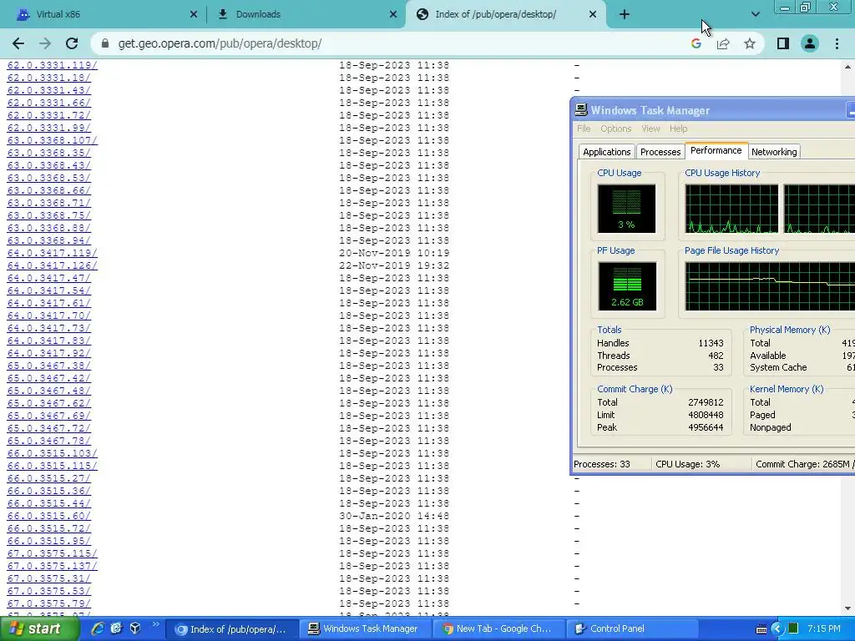Screen dimensions: 855x641
Task: Bookmark this page with the star icon
Action: pos(750,43)
